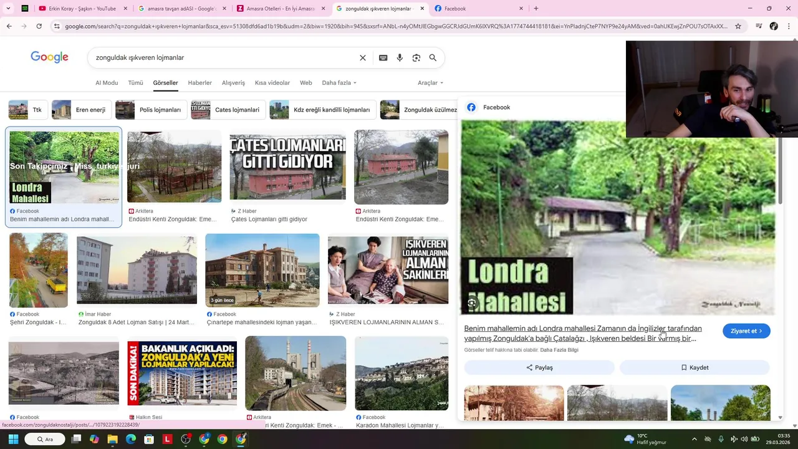Open File Explorer from the taskbar

pyautogui.click(x=112, y=439)
